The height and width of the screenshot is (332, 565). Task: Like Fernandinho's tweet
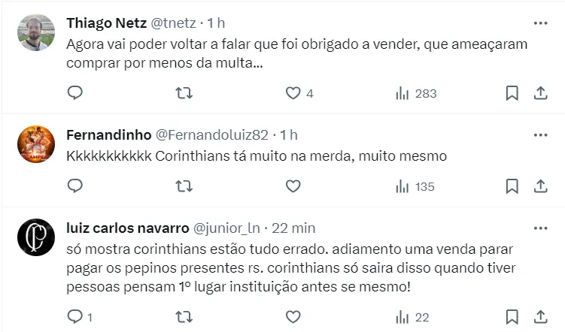(x=293, y=186)
